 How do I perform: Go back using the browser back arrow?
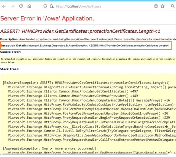coord(4,6)
